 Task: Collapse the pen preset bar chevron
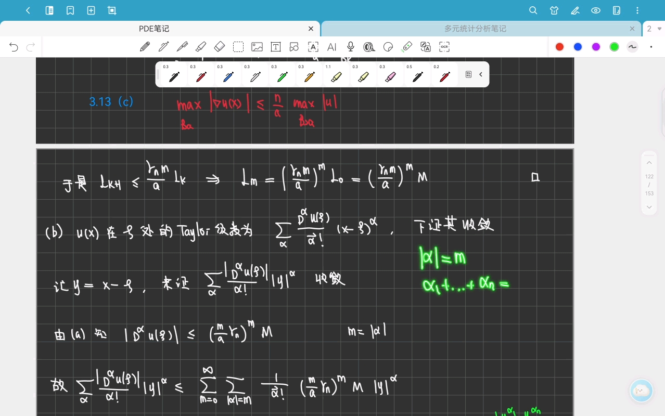click(481, 74)
